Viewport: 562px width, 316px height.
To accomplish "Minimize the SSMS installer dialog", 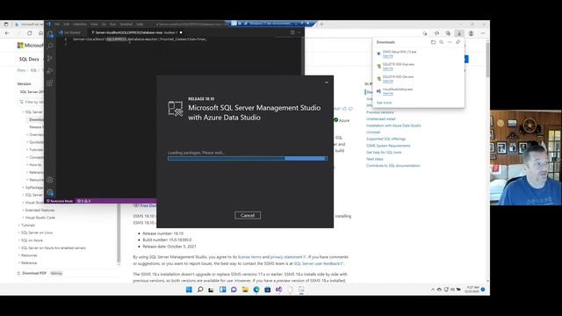I will [327, 83].
